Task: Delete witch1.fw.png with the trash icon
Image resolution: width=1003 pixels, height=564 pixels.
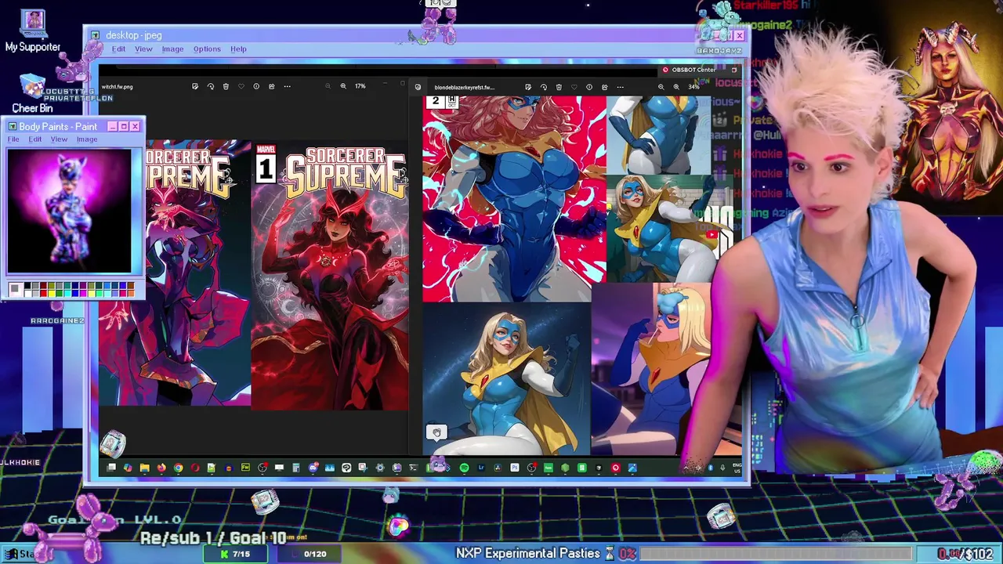Action: point(226,86)
